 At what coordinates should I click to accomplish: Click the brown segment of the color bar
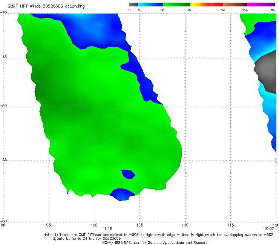(235, 5)
